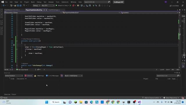Toggle the SPC indentation indicator
Image resolution: width=186 pixels, height=105 pixels.
[x=173, y=69]
